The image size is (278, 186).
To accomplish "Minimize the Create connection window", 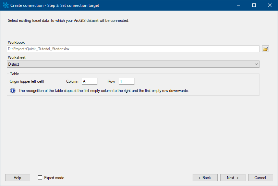I will click(239, 5).
